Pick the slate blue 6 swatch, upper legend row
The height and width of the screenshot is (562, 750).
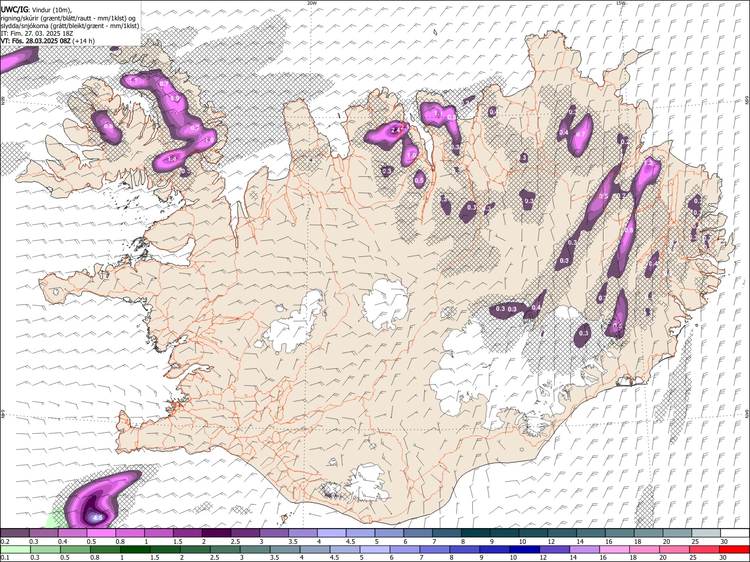click(418, 533)
